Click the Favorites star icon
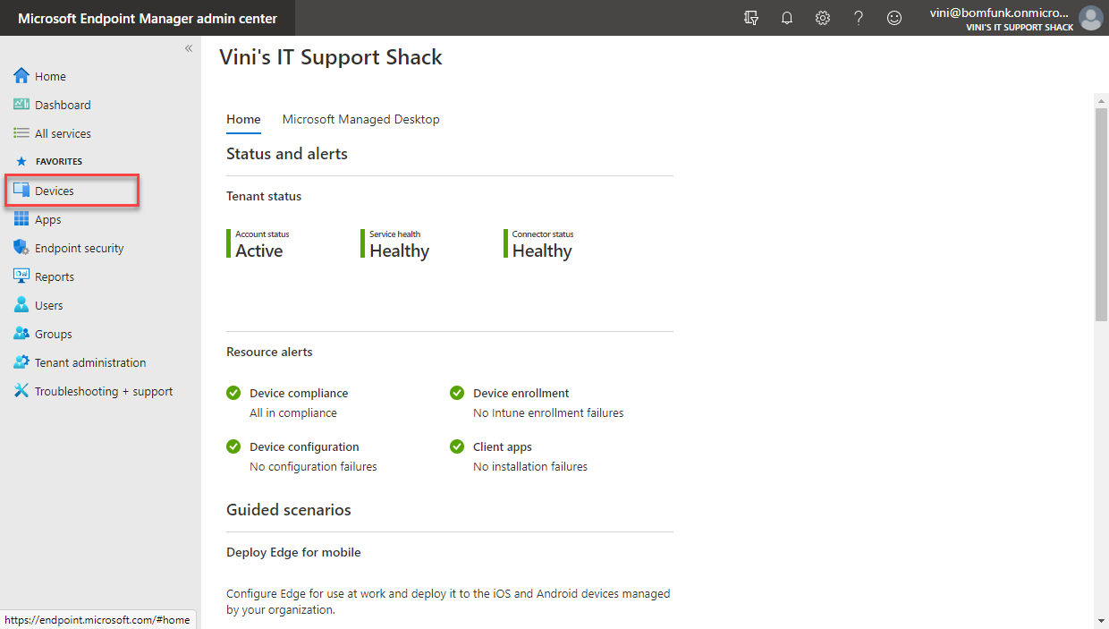Image resolution: width=1109 pixels, height=629 pixels. click(x=21, y=162)
